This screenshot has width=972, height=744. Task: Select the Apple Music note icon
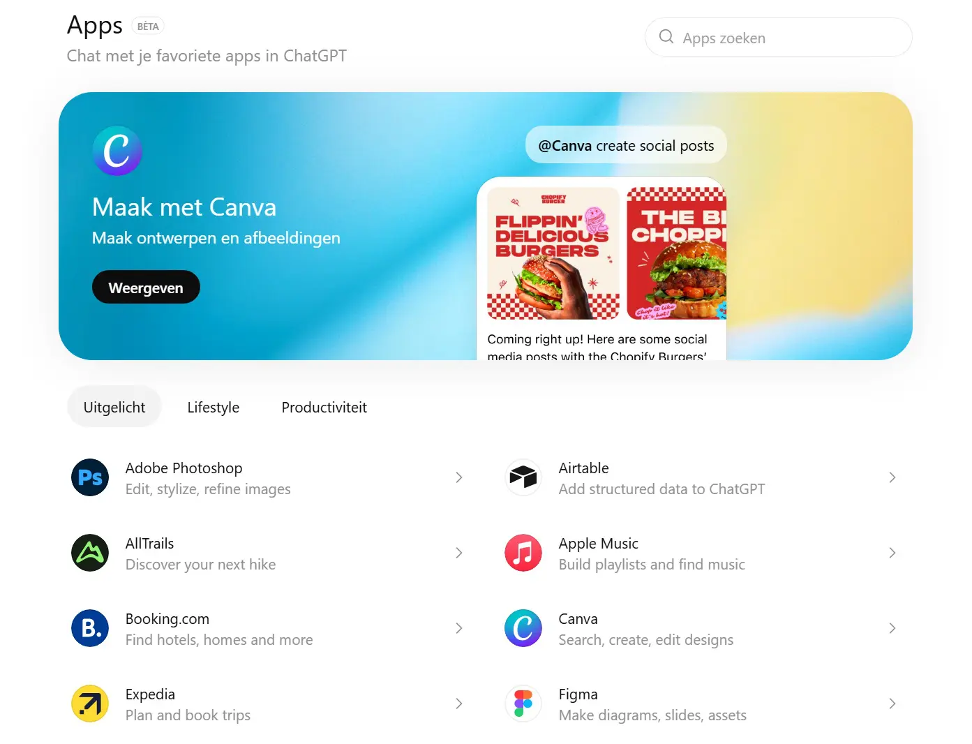(x=523, y=553)
